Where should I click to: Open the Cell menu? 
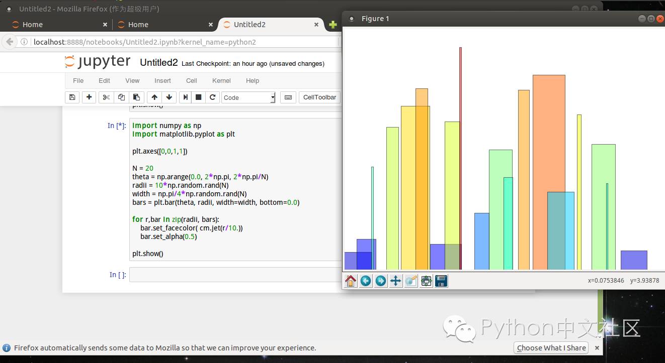point(192,80)
